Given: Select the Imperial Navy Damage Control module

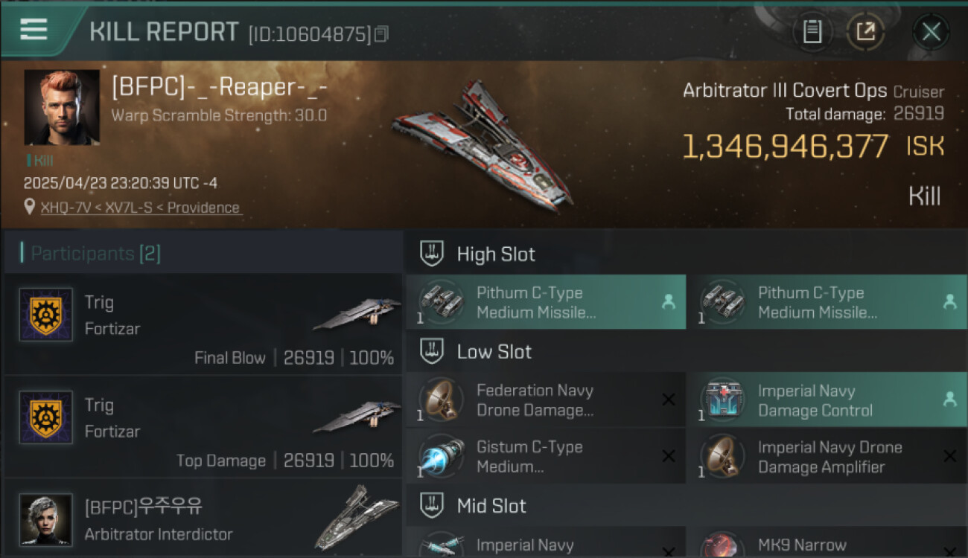Looking at the screenshot, I should click(827, 400).
